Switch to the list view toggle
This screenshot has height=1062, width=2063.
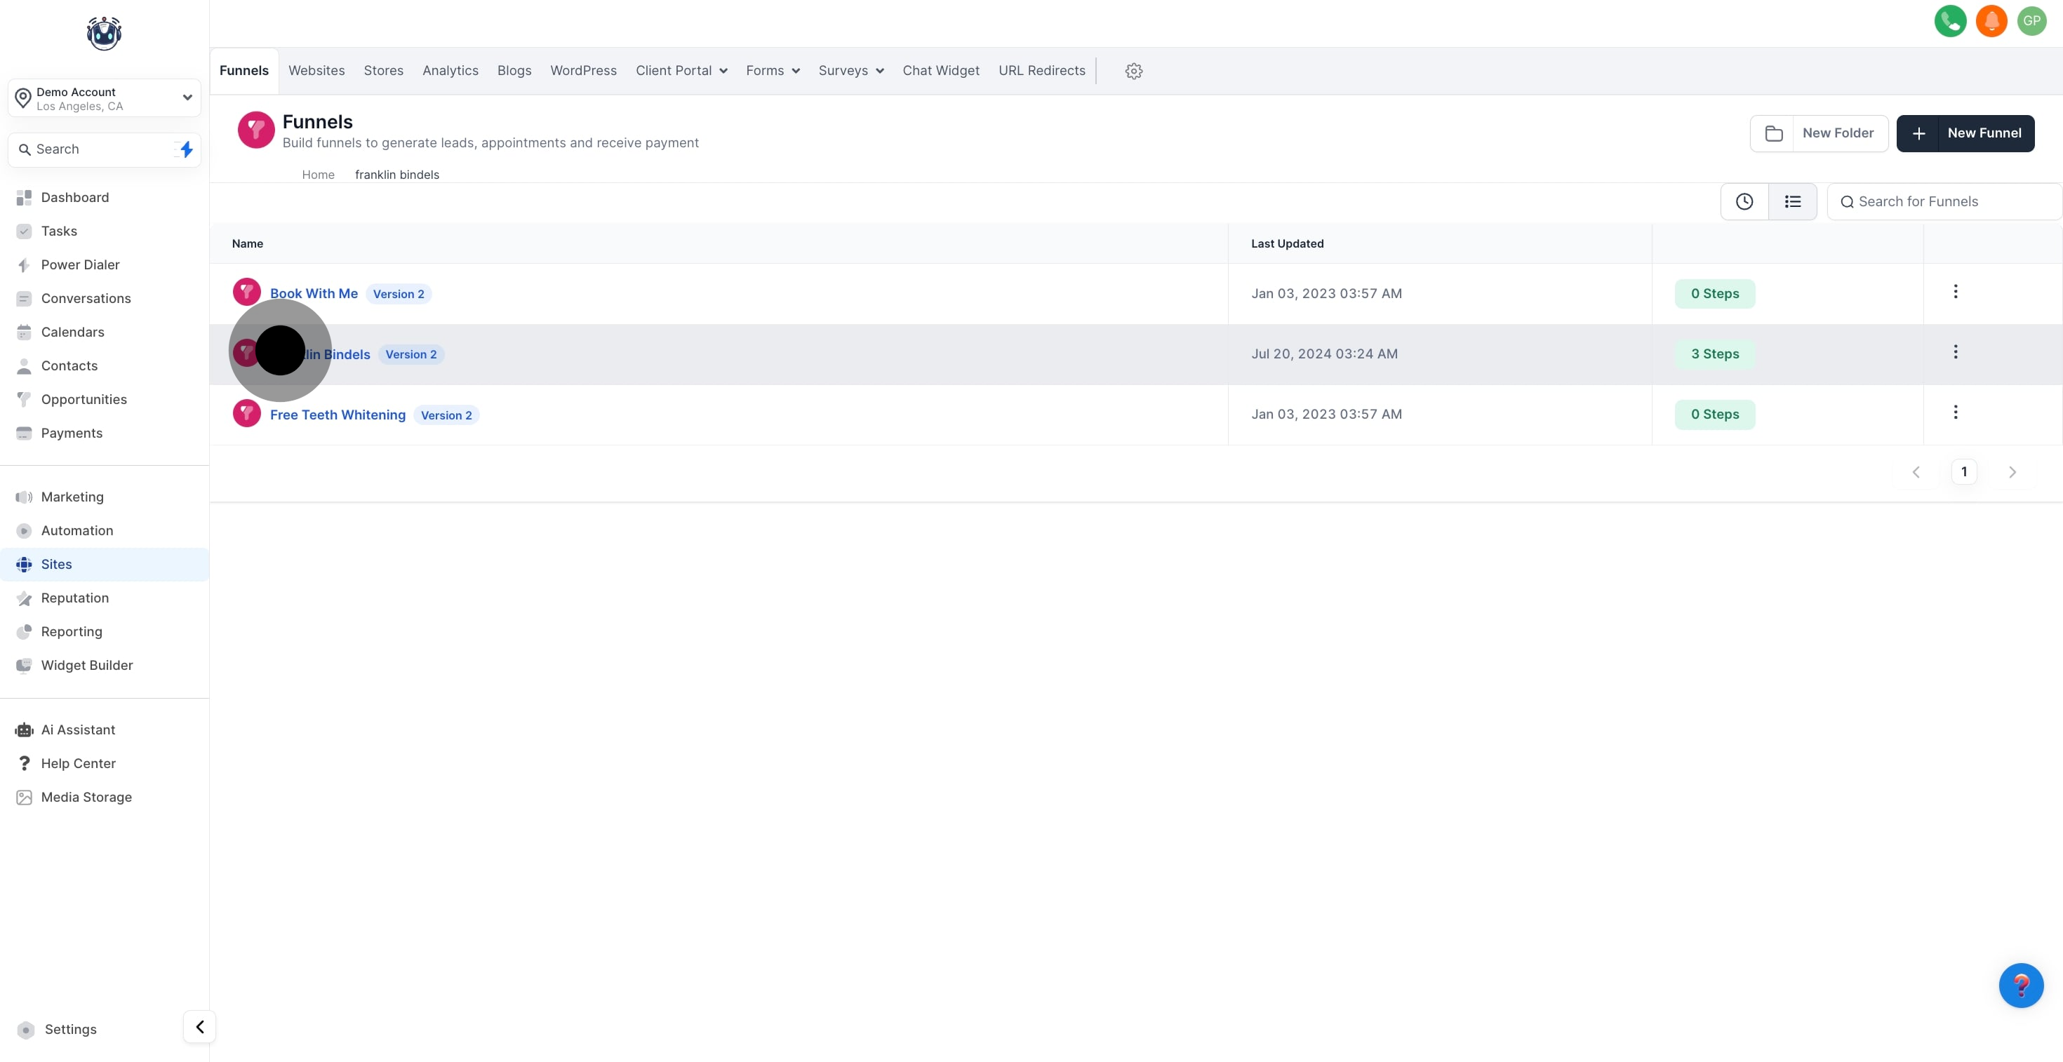pos(1792,202)
